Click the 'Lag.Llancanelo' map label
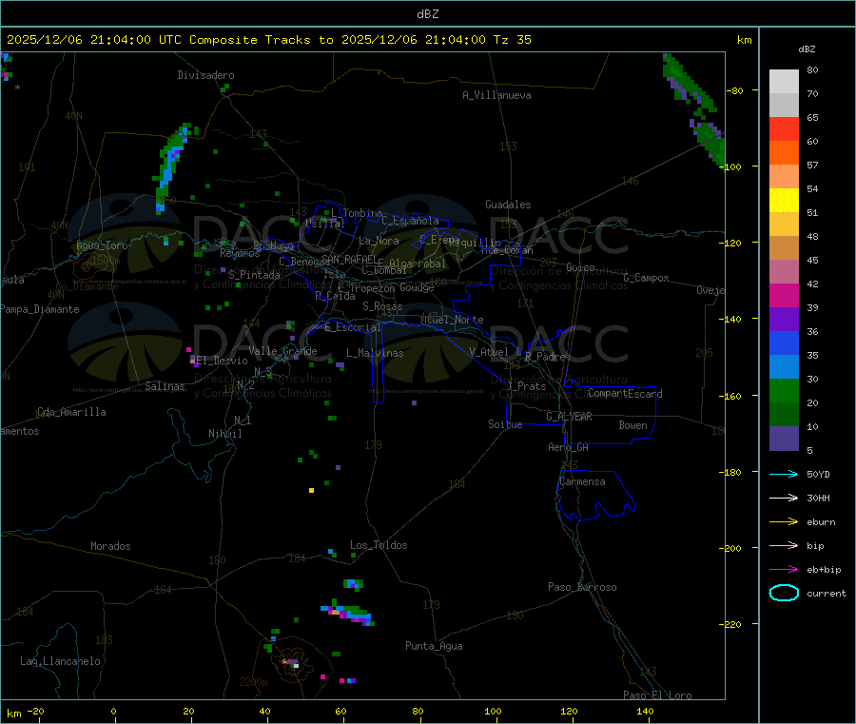Screen dimensions: 856x724 60,661
